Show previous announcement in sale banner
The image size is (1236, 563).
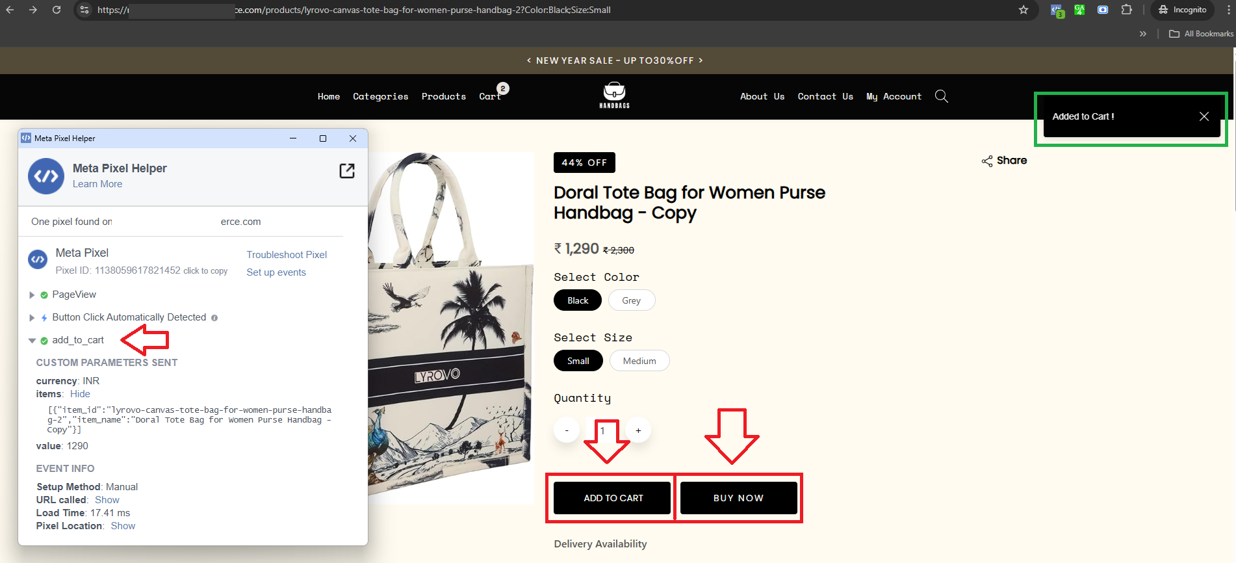tap(529, 60)
